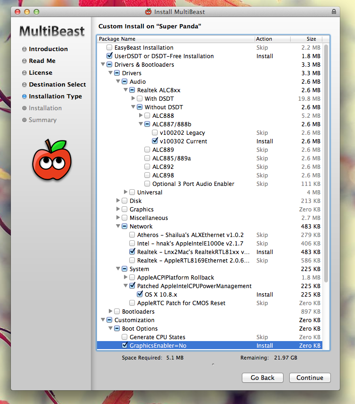Check the Generate CPU States checkbox
Image resolution: width=355 pixels, height=404 pixels.
124,337
